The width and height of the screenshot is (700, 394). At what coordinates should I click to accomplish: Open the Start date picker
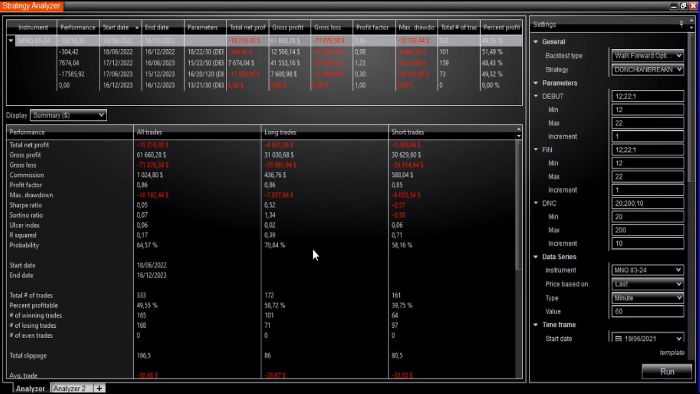click(x=647, y=339)
